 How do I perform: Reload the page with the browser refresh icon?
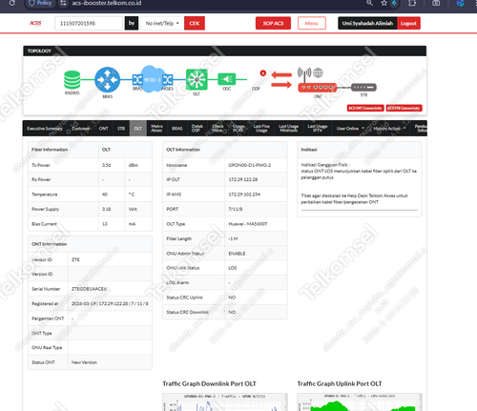pyautogui.click(x=12, y=3)
